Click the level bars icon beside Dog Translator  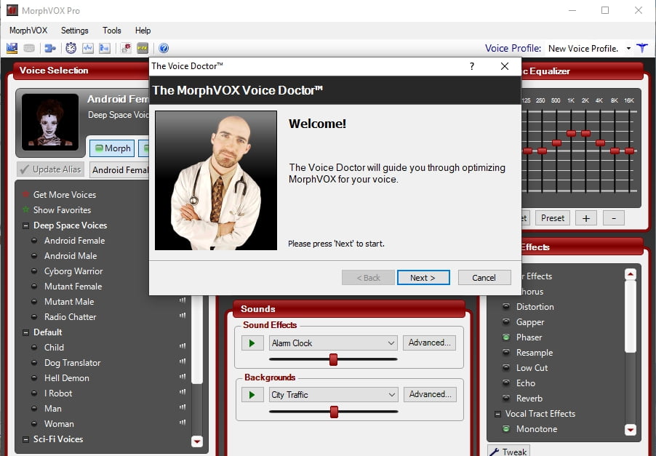coord(183,361)
